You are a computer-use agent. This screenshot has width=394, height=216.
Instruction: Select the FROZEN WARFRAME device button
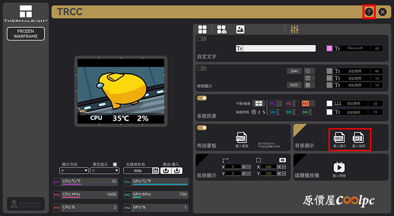click(x=26, y=33)
